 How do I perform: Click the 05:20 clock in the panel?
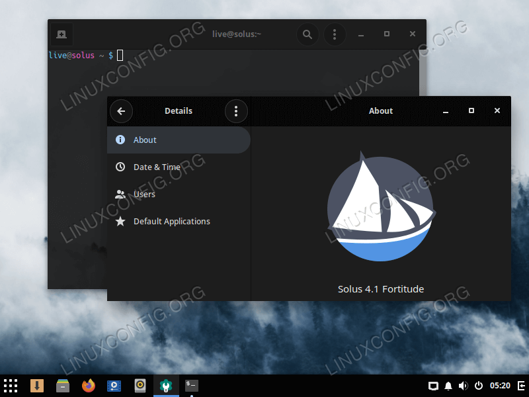point(500,386)
